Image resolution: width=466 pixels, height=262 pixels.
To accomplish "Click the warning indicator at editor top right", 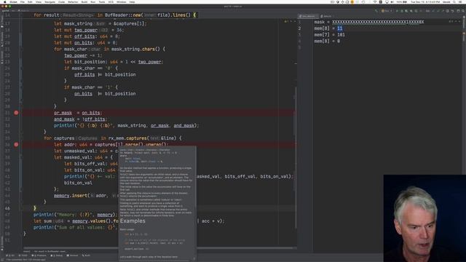I will (287, 21).
